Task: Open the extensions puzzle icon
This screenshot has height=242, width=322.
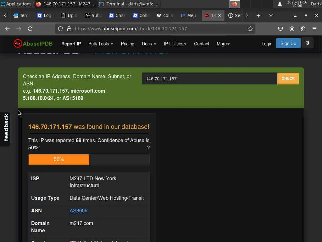Action: [303, 29]
